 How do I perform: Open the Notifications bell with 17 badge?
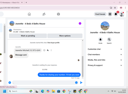pyautogui.click(x=116, y=14)
